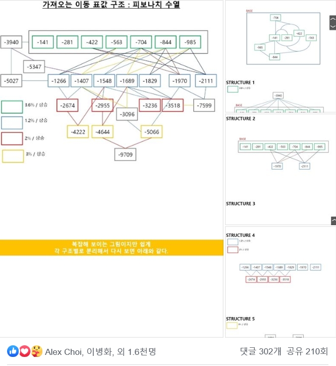336x366 pixels.
Task: Open Alex Choi's profile from reactions
Action: click(x=64, y=352)
